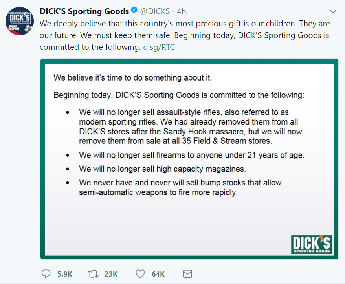Click the under 21 firearms bullet text
The width and height of the screenshot is (345, 284).
[192, 155]
